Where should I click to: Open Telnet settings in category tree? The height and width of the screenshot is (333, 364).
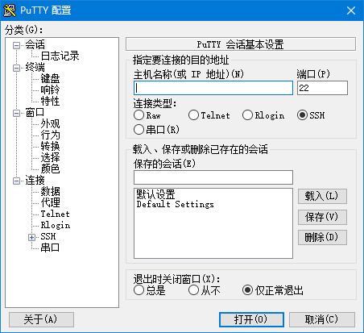tap(55, 214)
